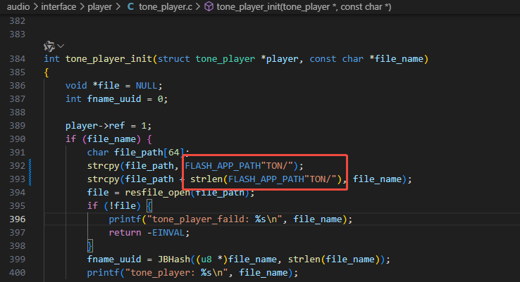The image size is (520, 282).
Task: Click line number 384 in the gutter
Action: 17,59
